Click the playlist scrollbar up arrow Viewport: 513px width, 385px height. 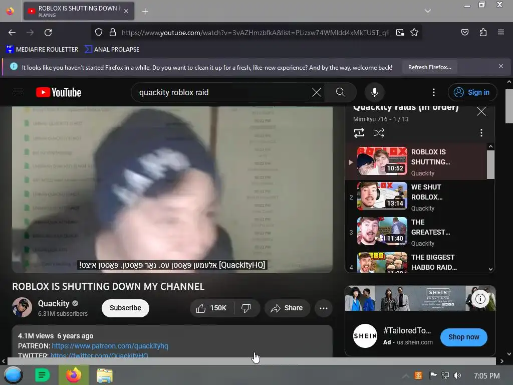pos(490,147)
